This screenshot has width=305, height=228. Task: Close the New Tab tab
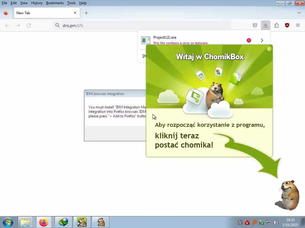click(75, 13)
